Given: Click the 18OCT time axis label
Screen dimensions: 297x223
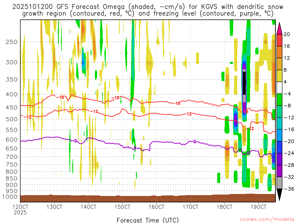Looking at the screenshot, I should pyautogui.click(x=224, y=207).
